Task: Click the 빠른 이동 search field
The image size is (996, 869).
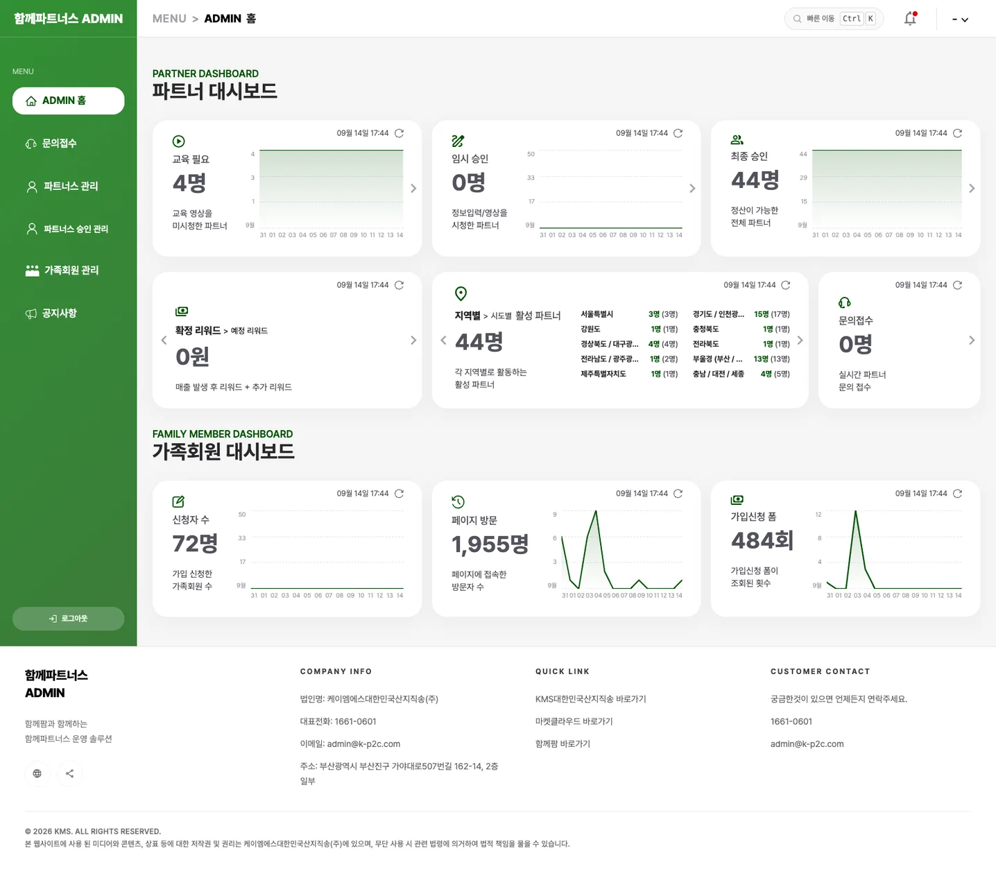Action: pos(834,19)
